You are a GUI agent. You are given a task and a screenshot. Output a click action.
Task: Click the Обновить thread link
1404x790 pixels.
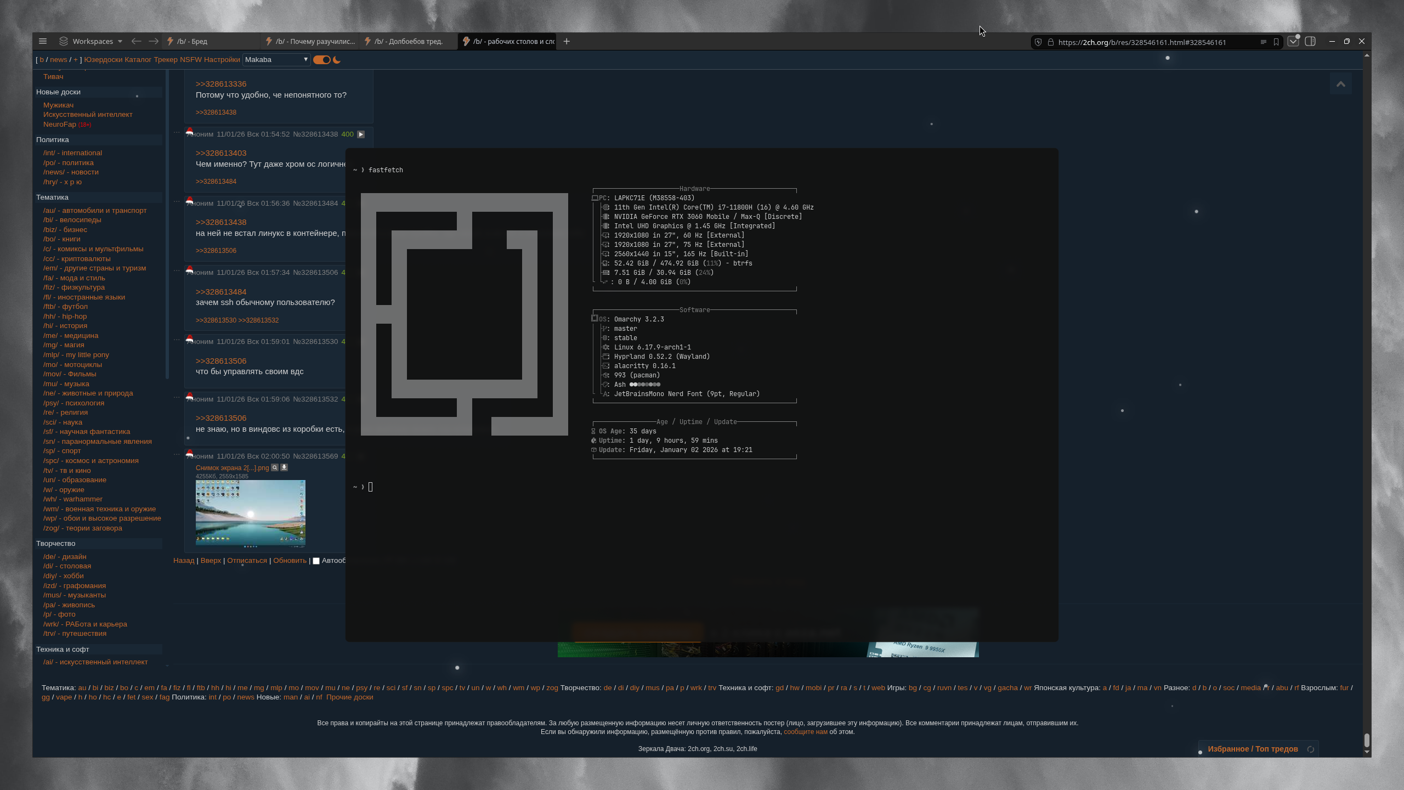(x=290, y=561)
